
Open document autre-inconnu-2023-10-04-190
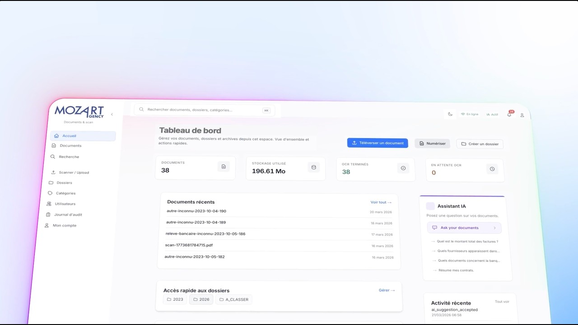click(196, 211)
